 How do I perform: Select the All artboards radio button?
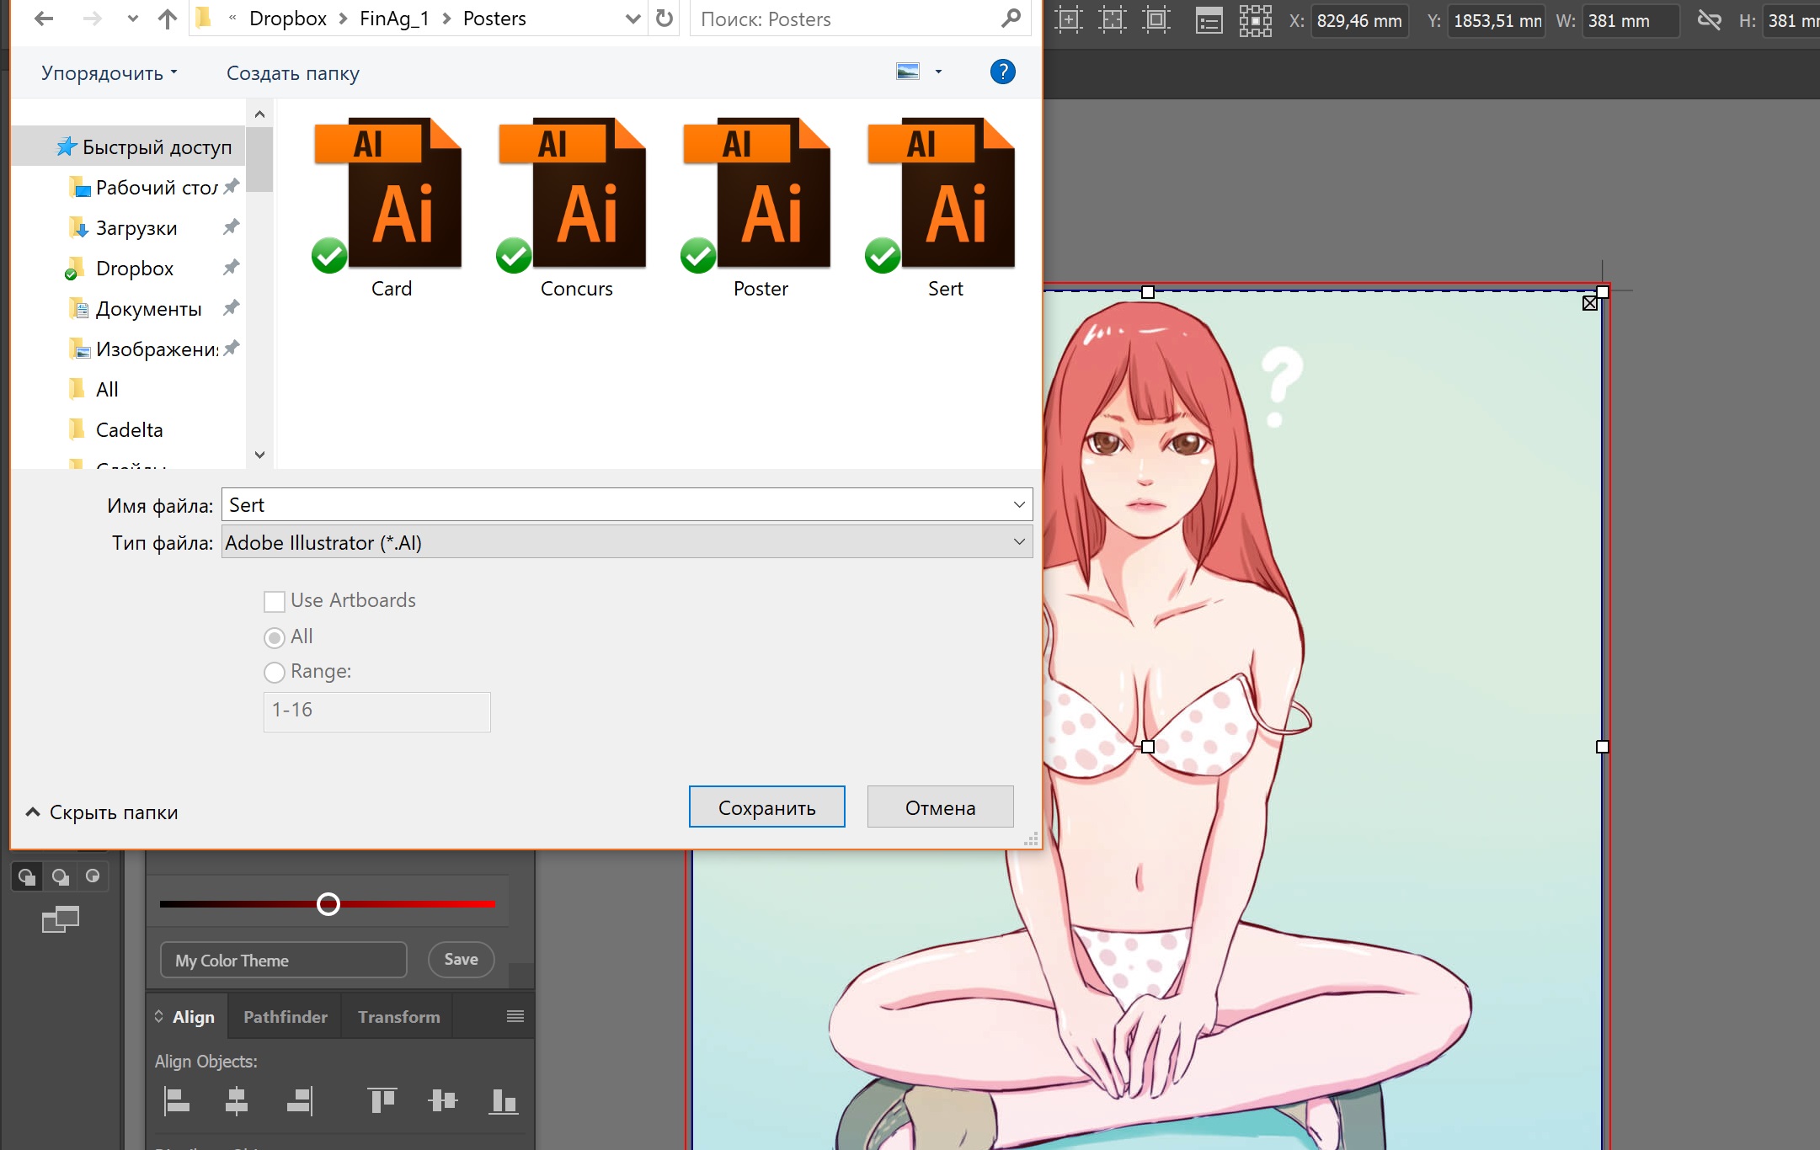(x=274, y=637)
